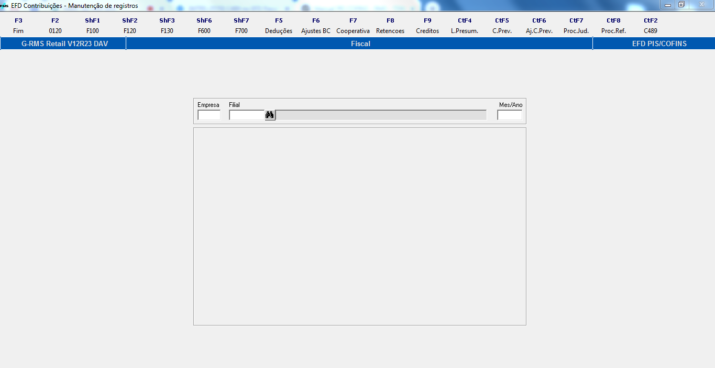Open F7 Cooperativa option
Image resolution: width=715 pixels, height=368 pixels.
[353, 26]
